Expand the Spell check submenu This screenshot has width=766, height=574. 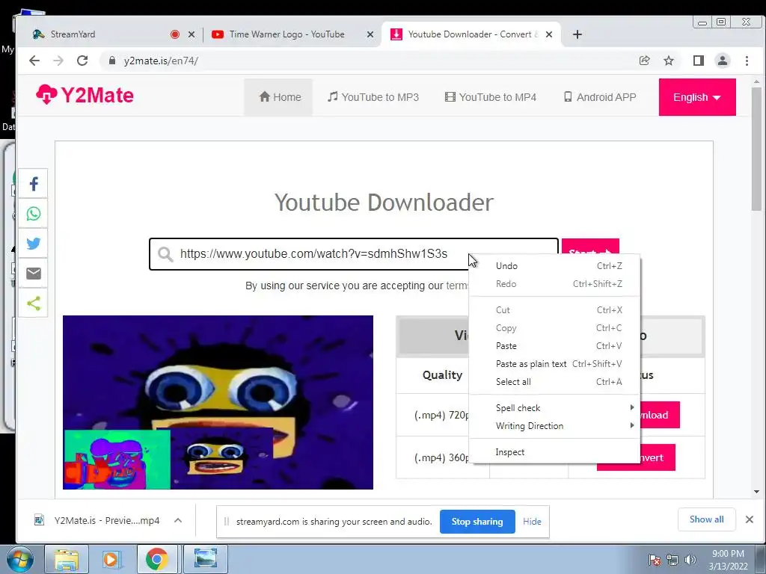coord(554,407)
